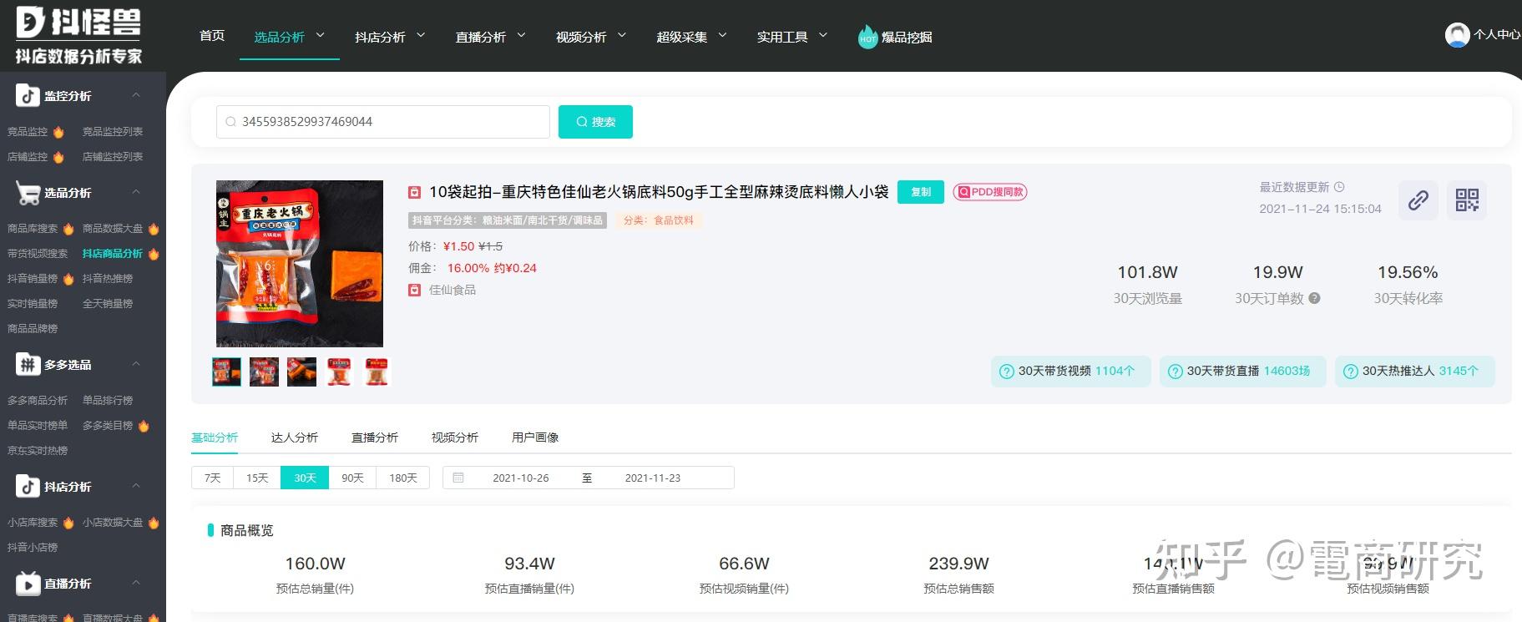Image resolution: width=1522 pixels, height=622 pixels.
Task: Click the 复制 button next to the title
Action: pyautogui.click(x=921, y=192)
